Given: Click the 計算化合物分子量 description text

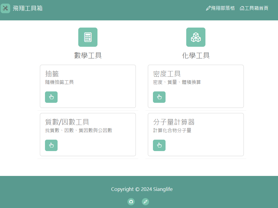Looking at the screenshot, I should 172,130.
